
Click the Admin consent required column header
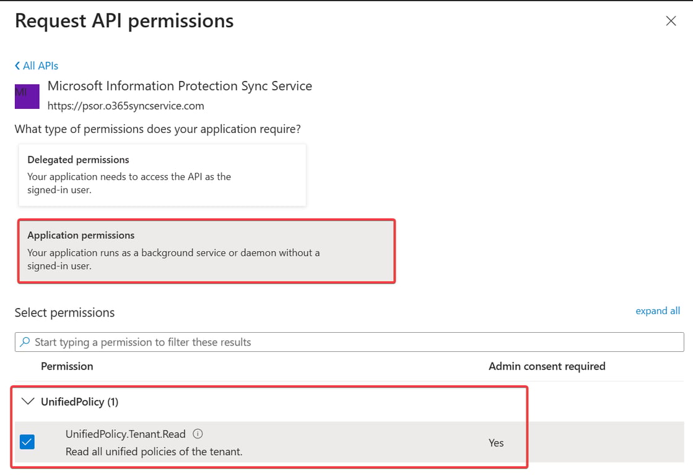point(547,366)
